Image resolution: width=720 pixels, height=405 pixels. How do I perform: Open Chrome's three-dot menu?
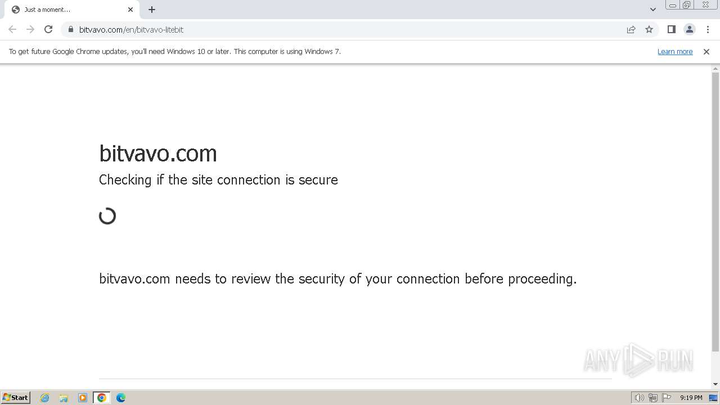[x=708, y=29]
